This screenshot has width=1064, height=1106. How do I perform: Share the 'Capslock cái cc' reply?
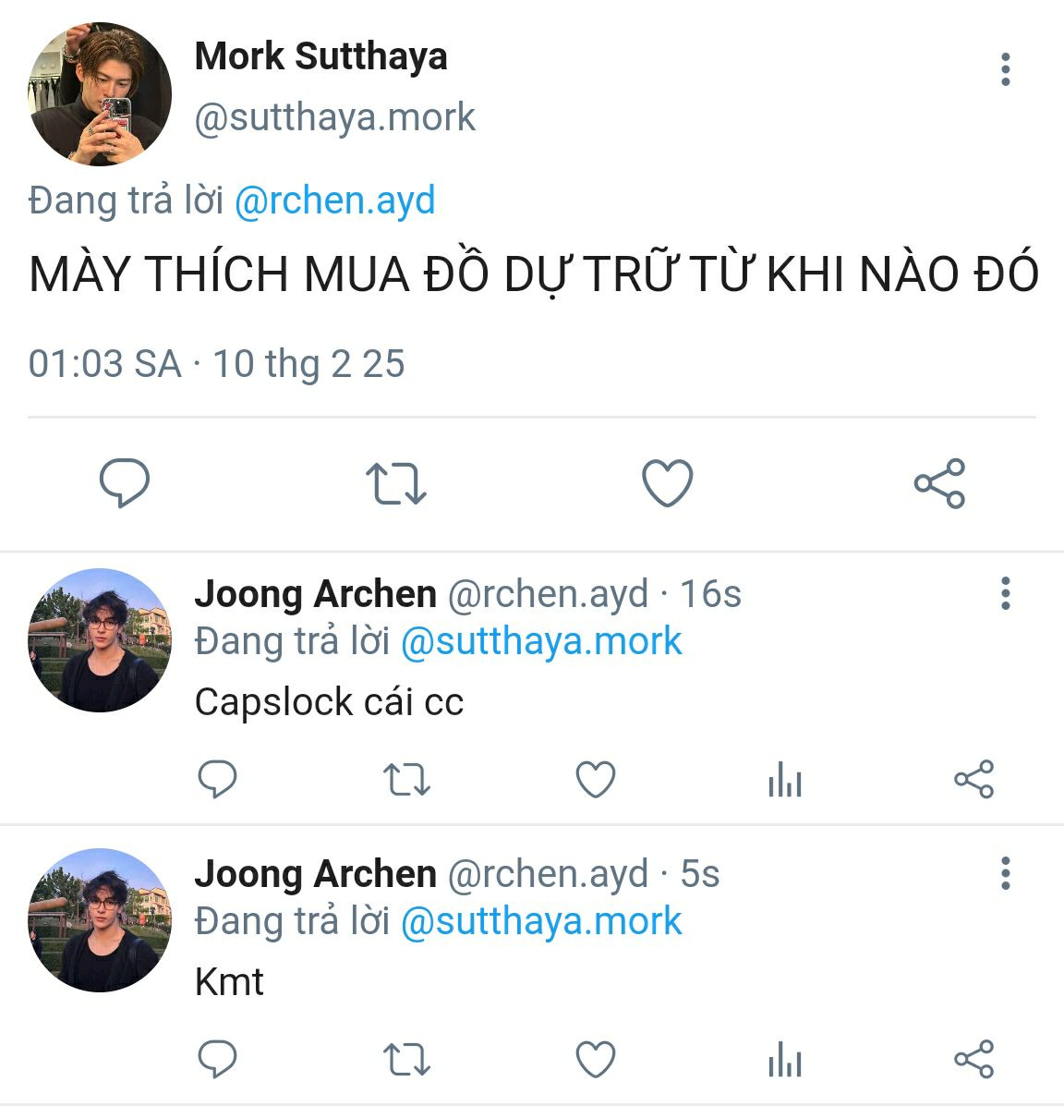[973, 780]
